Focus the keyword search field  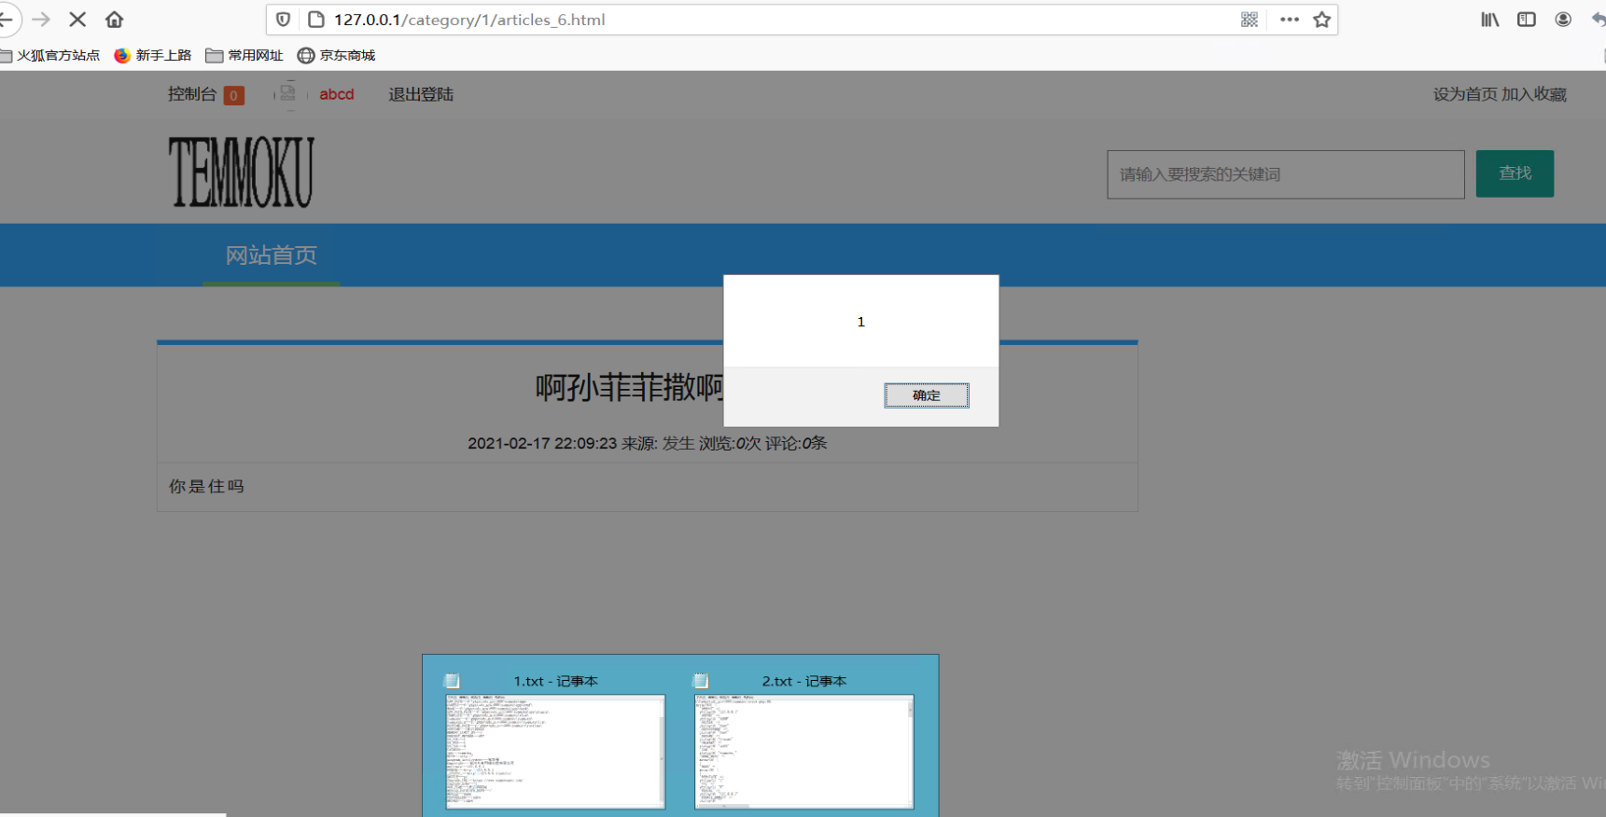tap(1286, 174)
